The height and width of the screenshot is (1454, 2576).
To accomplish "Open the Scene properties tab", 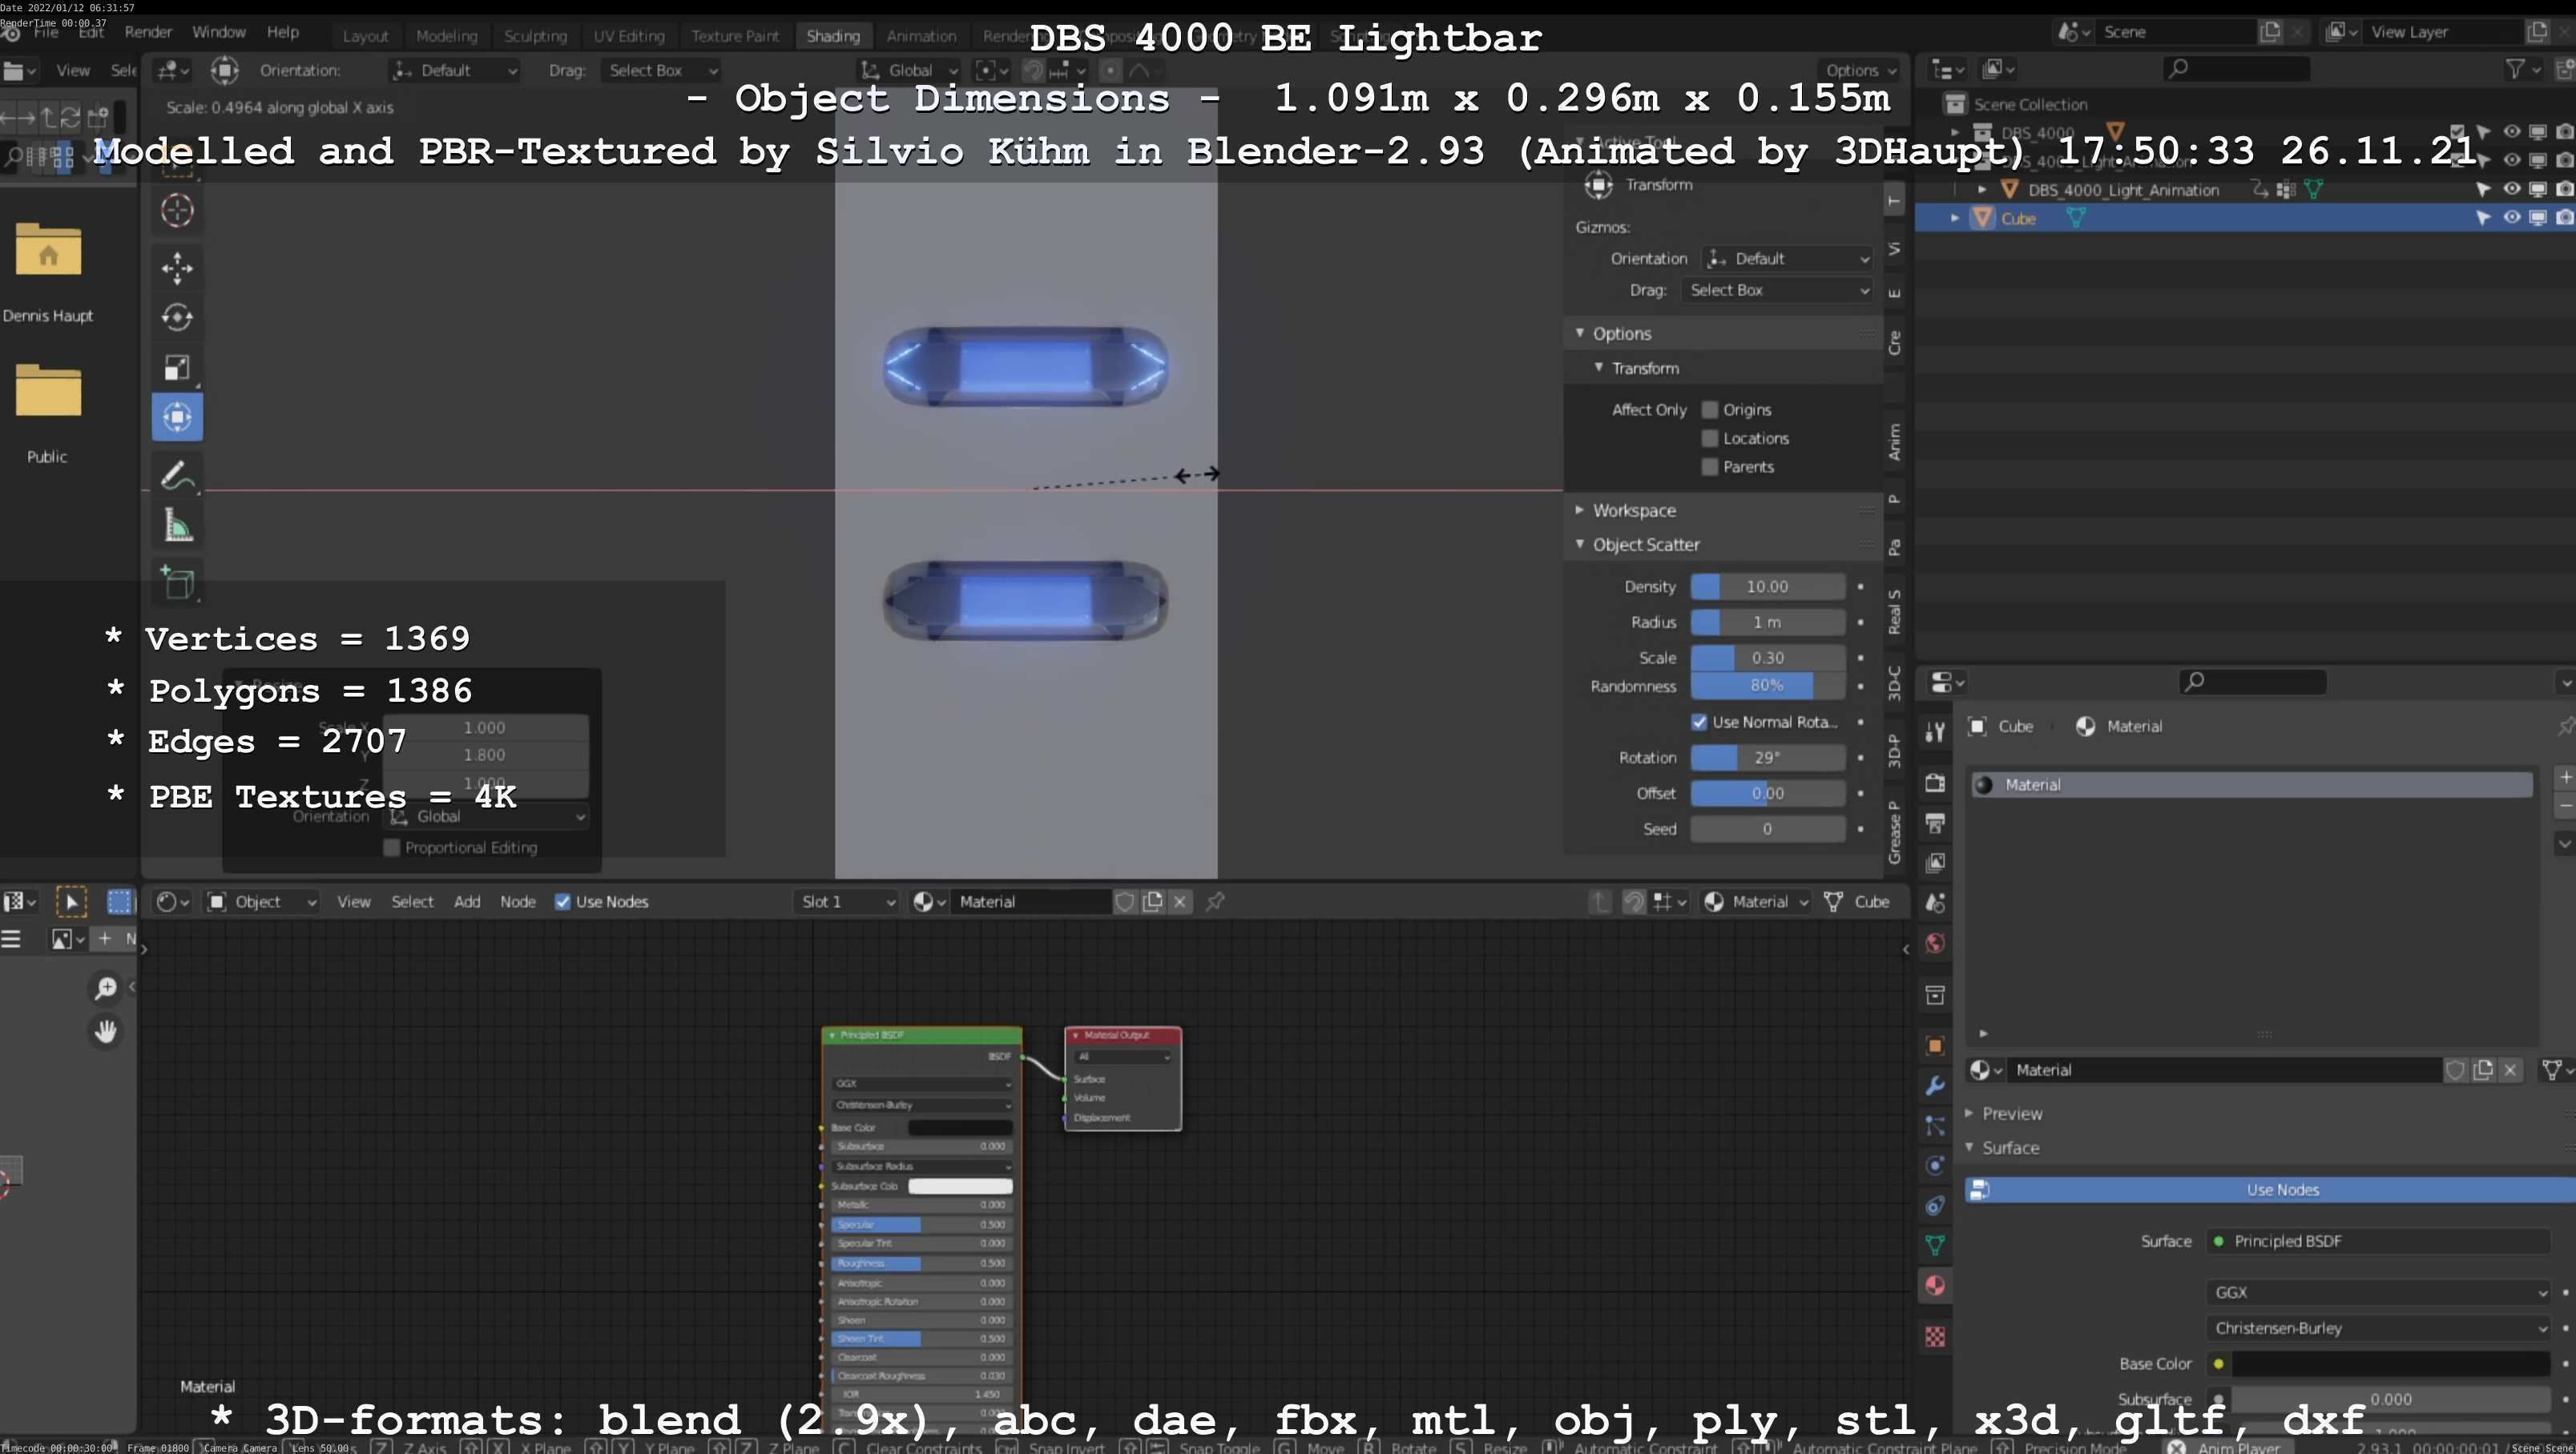I will [1935, 903].
